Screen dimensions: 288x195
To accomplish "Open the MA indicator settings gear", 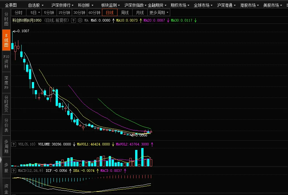I will [x=80, y=20].
